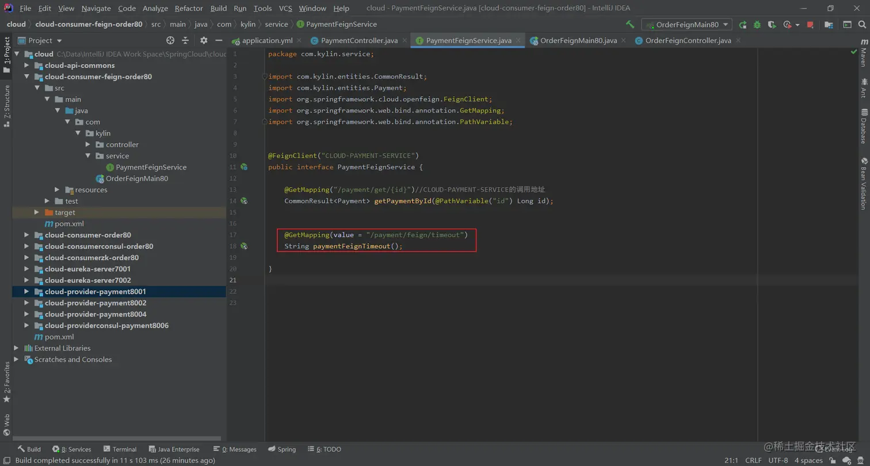Screen dimensions: 870x466
Task: Click UTF-8 encoding in status bar
Action: pyautogui.click(x=778, y=460)
